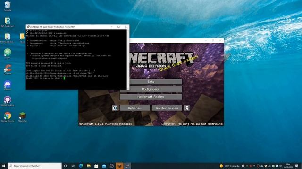
Task: Click the PuTTY terminal title bar icon
Action: pyautogui.click(x=28, y=27)
